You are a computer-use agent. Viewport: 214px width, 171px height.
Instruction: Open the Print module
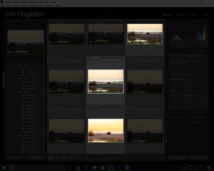coord(206,15)
